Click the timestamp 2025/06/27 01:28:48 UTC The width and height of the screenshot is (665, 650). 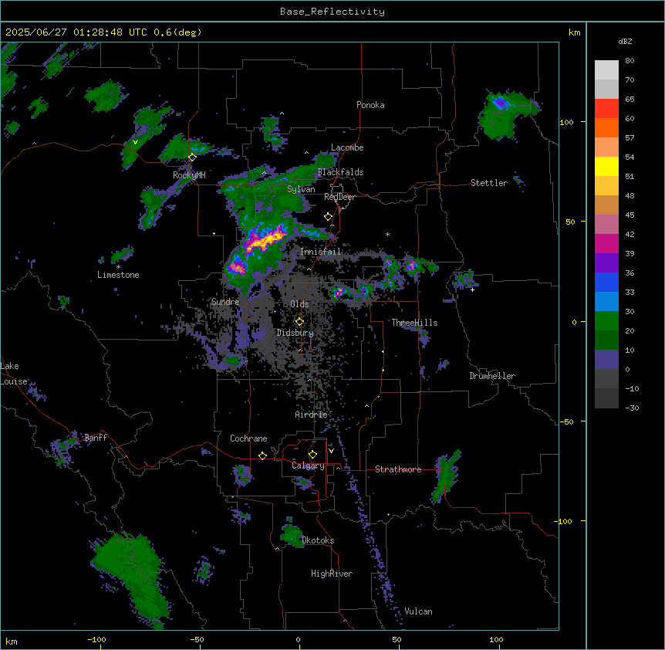[x=76, y=32]
